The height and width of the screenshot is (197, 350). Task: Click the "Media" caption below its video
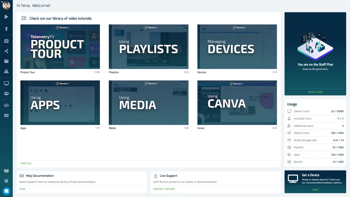112,128
